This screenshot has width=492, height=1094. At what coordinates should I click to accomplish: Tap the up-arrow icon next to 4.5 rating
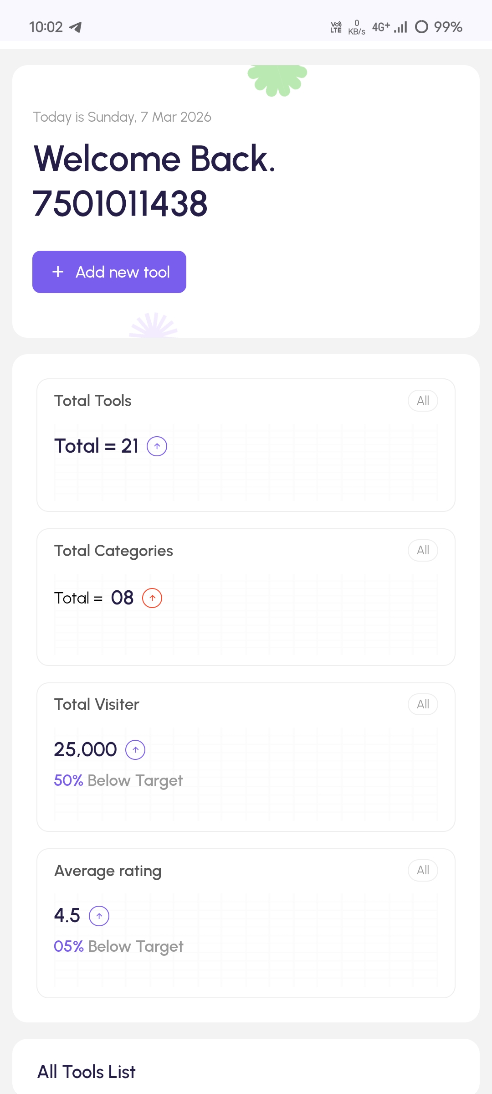pyautogui.click(x=99, y=916)
